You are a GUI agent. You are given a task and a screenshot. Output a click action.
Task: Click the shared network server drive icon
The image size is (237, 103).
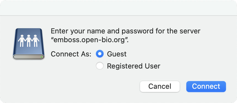(x=29, y=44)
